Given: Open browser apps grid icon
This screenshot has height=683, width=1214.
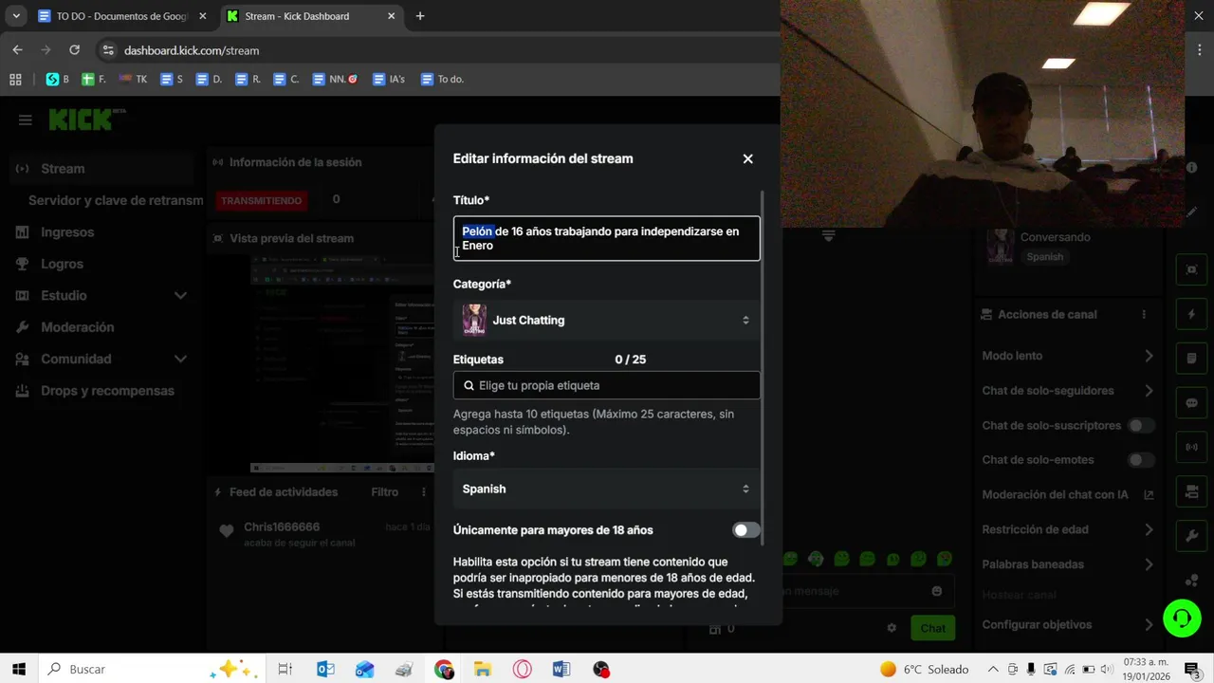Looking at the screenshot, I should point(15,80).
